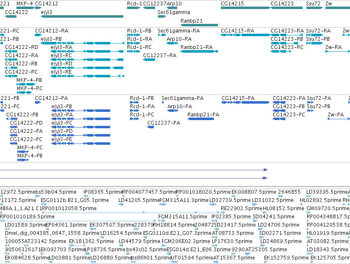Click the SD04241.5prime EST label
This screenshot has width=350, height=264.
[x=274, y=217]
